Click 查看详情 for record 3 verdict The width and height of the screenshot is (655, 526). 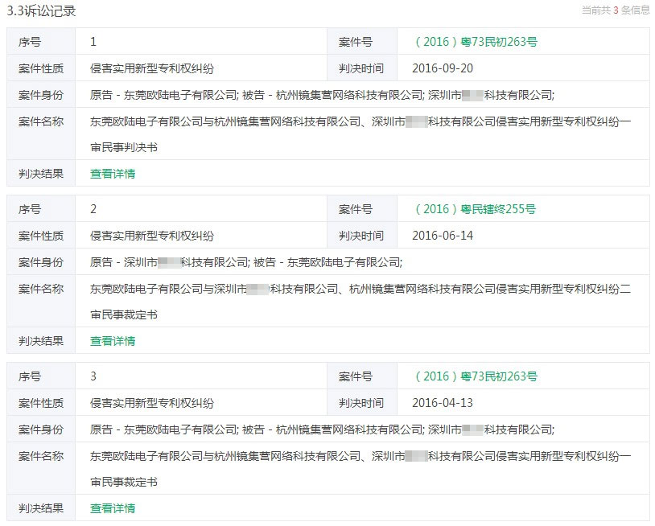113,508
